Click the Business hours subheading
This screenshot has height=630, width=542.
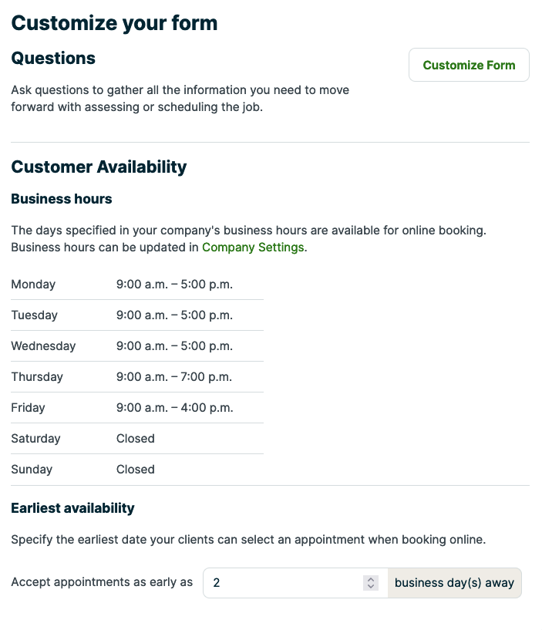point(61,199)
